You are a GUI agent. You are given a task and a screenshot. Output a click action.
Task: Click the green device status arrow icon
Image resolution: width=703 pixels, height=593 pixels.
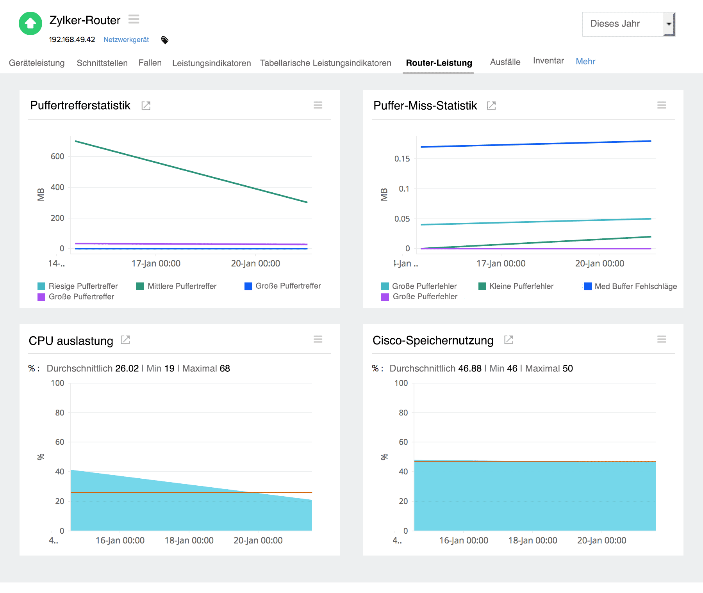click(x=30, y=23)
